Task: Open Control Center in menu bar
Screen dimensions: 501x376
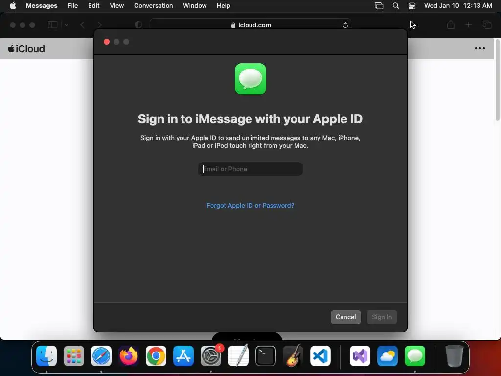Action: [x=412, y=6]
